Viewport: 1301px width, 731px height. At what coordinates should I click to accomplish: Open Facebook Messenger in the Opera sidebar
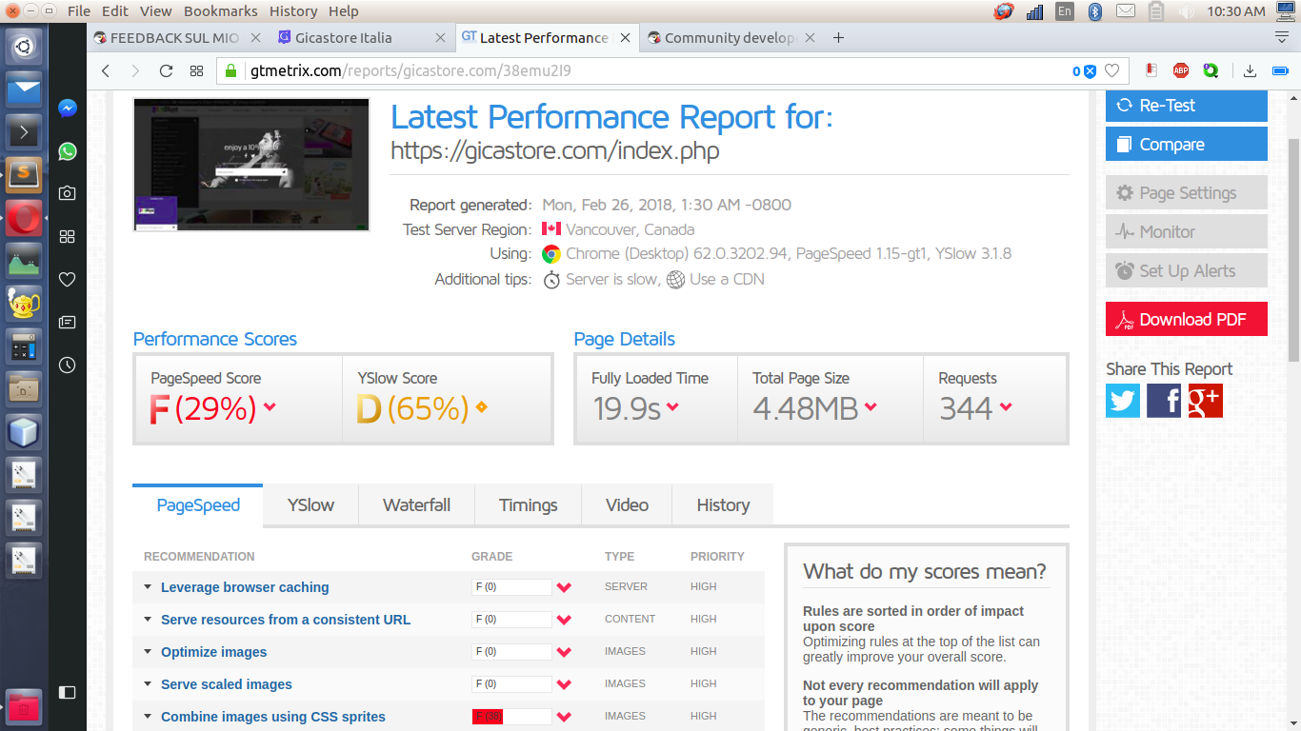(68, 109)
